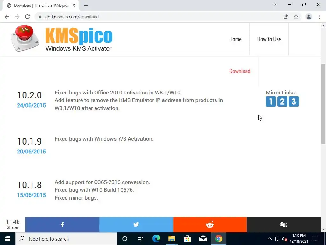Launch Microsoft Edge from taskbar
Viewport: 326px width, 245px height.
[156, 239]
